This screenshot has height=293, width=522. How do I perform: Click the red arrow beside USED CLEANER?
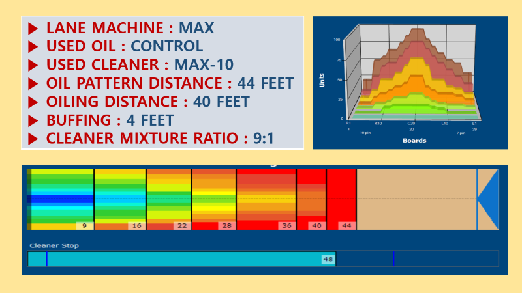pyautogui.click(x=33, y=65)
